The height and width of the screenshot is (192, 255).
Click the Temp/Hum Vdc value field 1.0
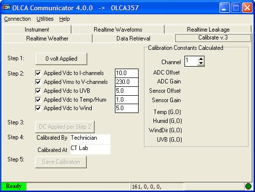point(127,100)
